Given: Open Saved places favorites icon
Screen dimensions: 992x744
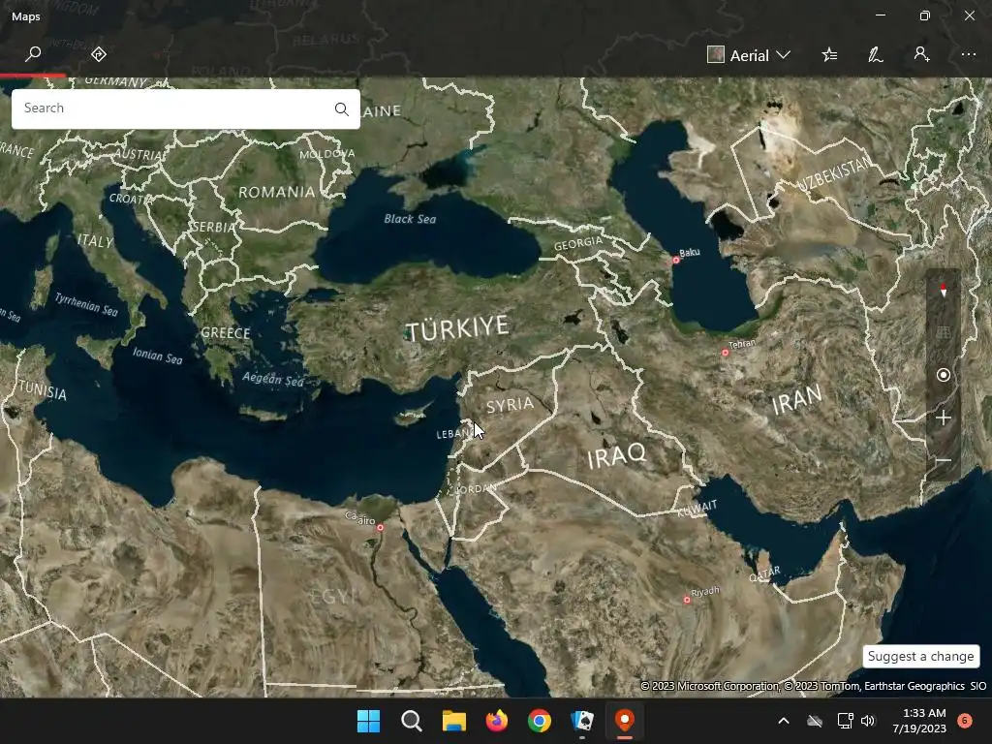Looking at the screenshot, I should [829, 55].
